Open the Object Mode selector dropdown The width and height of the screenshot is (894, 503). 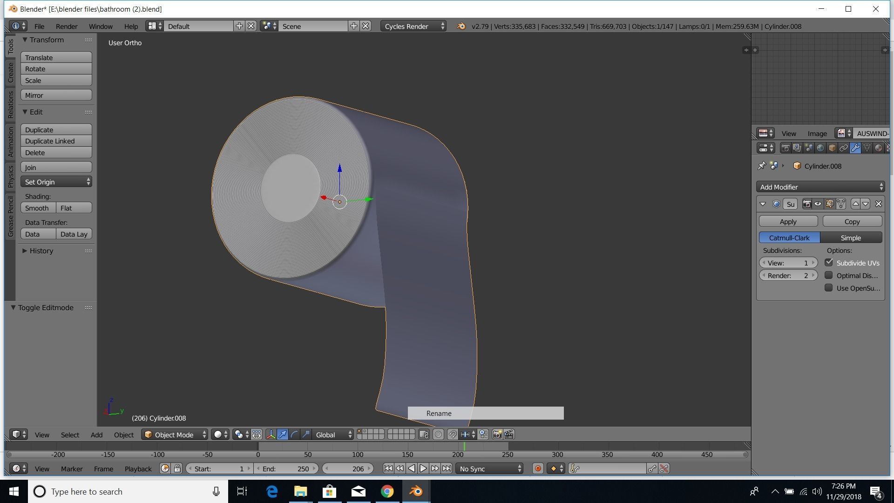[175, 435]
